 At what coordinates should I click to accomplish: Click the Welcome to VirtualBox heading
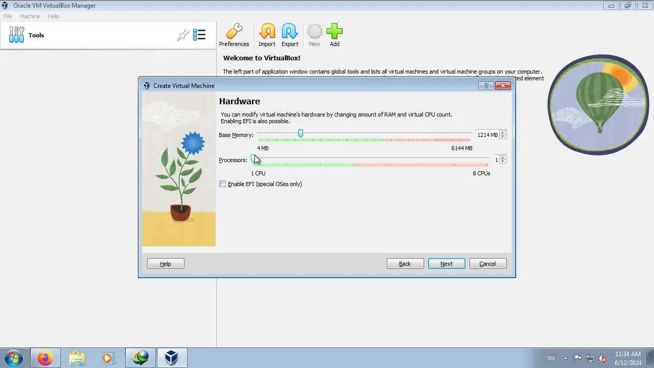tap(262, 58)
